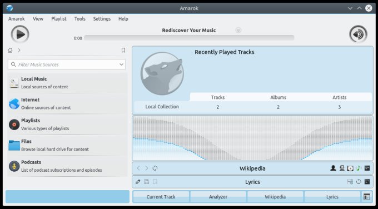The width and height of the screenshot is (378, 209).
Task: Go back in the Wikipedia applet
Action: [x=138, y=168]
